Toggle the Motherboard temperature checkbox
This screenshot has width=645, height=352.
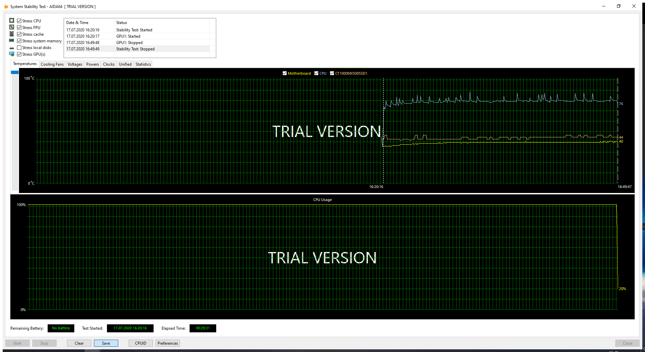pyautogui.click(x=285, y=73)
